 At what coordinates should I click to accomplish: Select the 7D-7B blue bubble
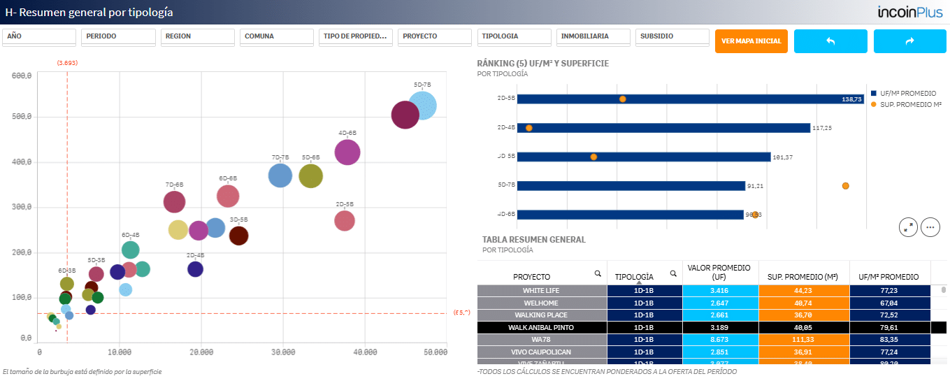tap(280, 175)
